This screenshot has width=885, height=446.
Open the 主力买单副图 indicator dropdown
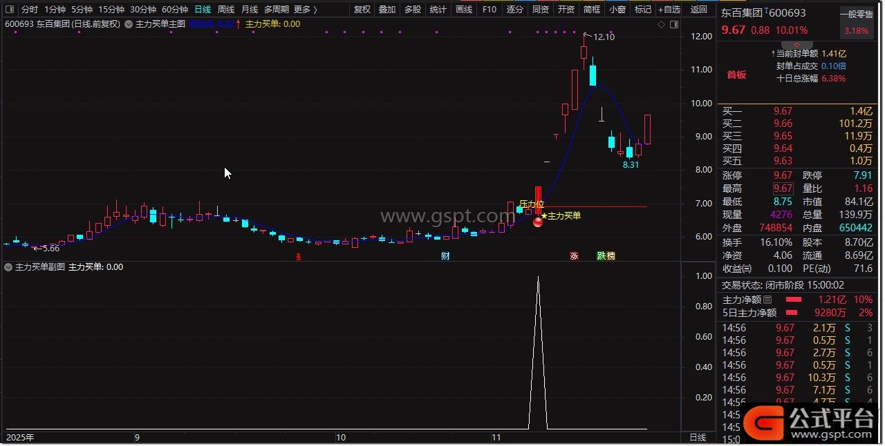pyautogui.click(x=8, y=267)
